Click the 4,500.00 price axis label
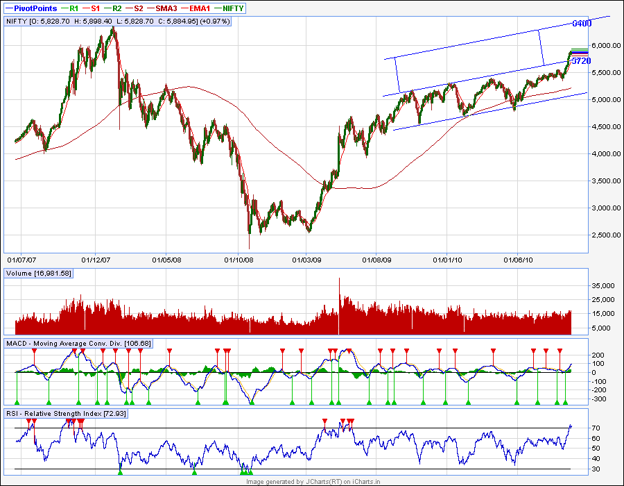Viewport: 624px width, 486px height. 606,126
